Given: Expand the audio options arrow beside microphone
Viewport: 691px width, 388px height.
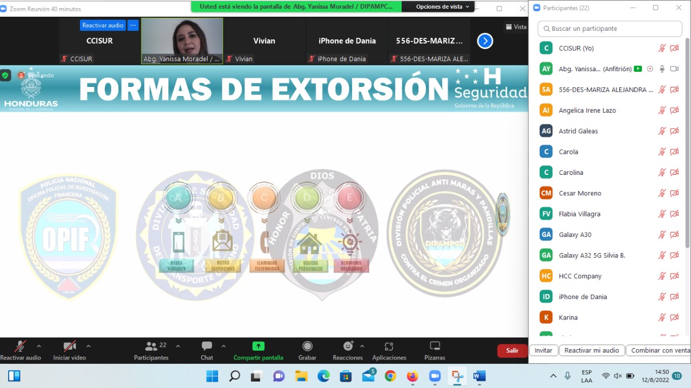Looking at the screenshot, I should pyautogui.click(x=39, y=346).
